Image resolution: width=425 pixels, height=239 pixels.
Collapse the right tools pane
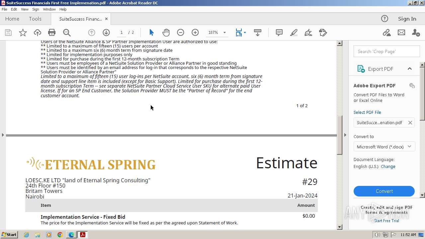point(345,135)
